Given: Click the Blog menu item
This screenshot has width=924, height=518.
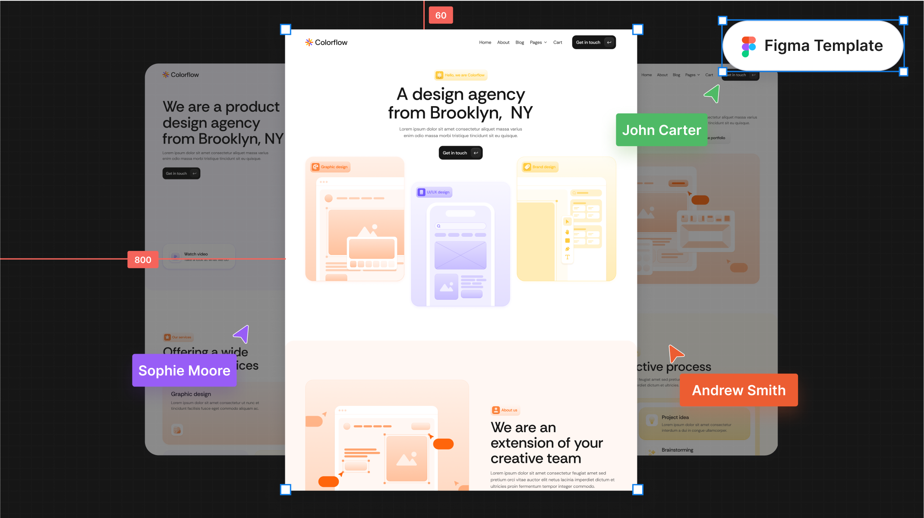Looking at the screenshot, I should coord(520,42).
